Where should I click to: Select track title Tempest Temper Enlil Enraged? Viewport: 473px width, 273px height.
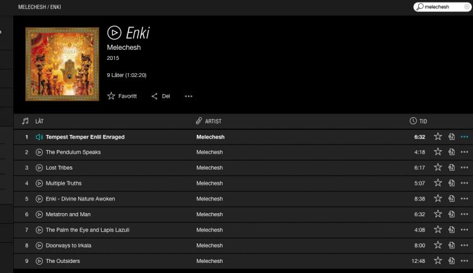click(85, 137)
